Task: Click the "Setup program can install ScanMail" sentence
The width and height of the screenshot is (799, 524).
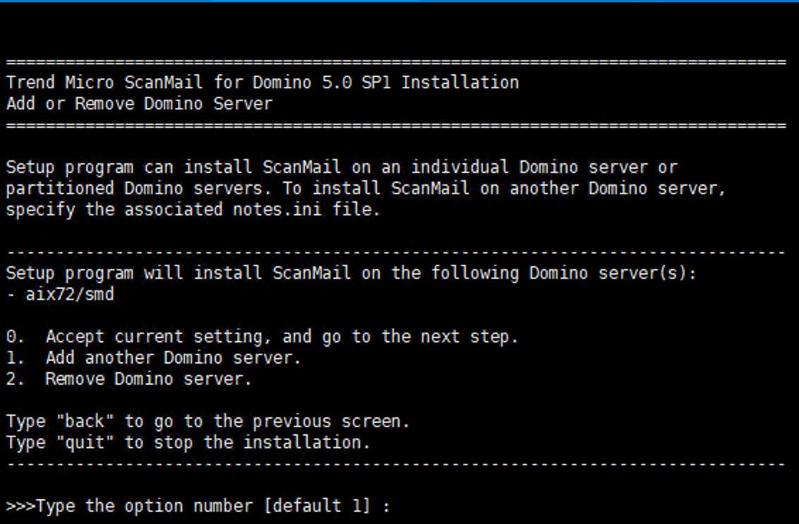Action: [341, 167]
